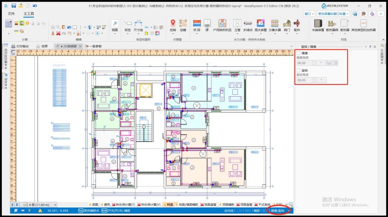Screen dimensions: 388x217
Task: Go up one floor with arrow
Action: 13,205
